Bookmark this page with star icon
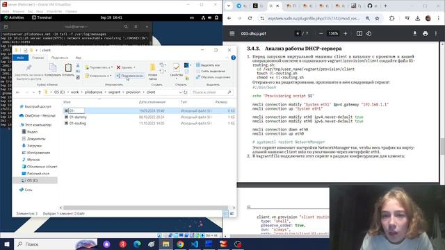The height and width of the screenshot is (250, 445). (x=377, y=18)
